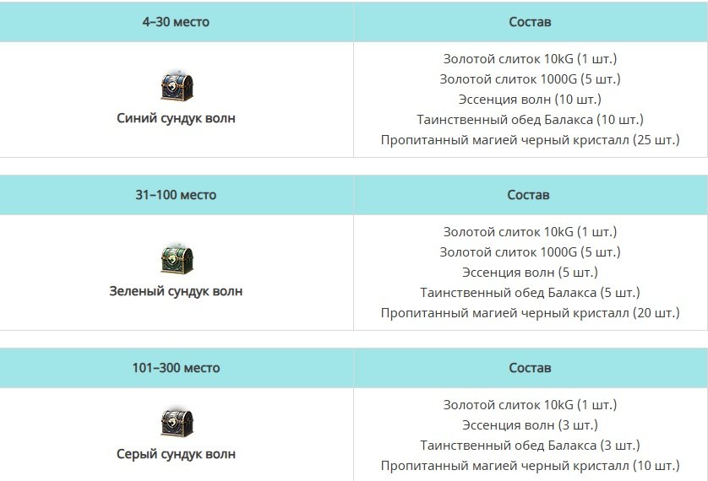
Task: Click the «101–300 место» header cell
Action: tap(176, 368)
